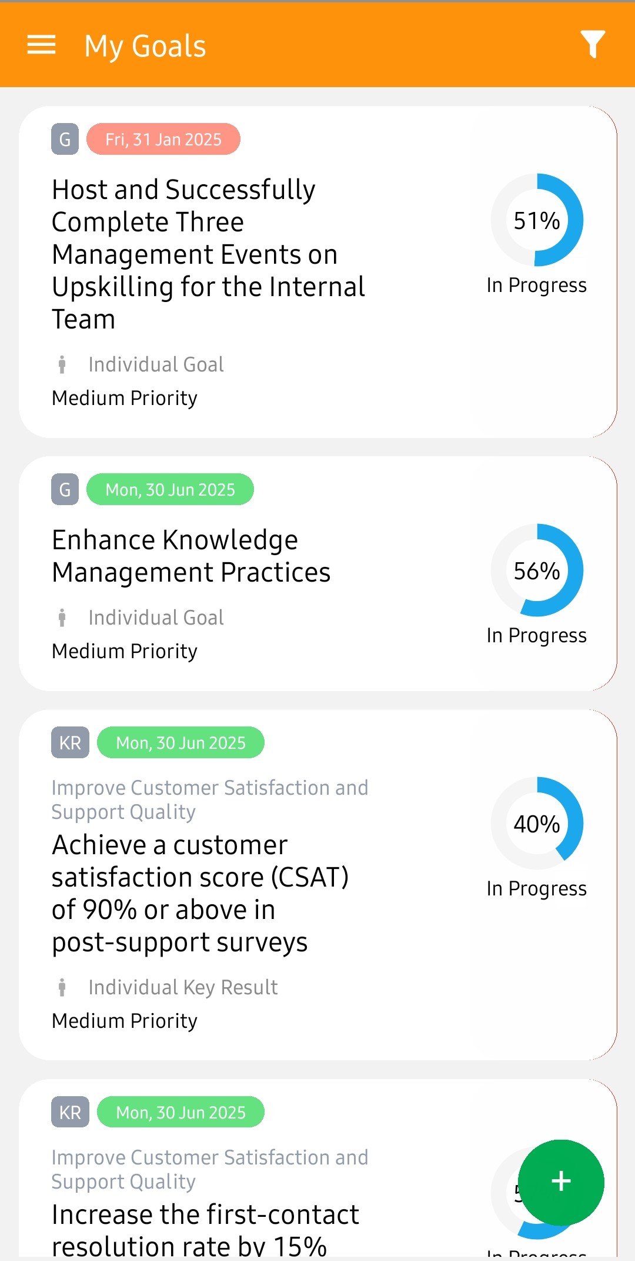Viewport: 635px width, 1261px height.
Task: Select the Fri, 31 Jan 2025 due date tag
Action: [163, 140]
